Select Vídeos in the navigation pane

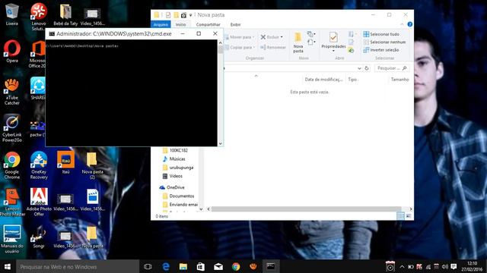click(x=173, y=176)
